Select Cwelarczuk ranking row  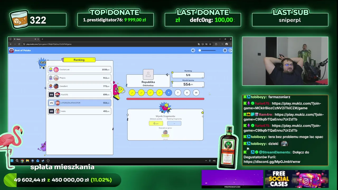coord(79,70)
